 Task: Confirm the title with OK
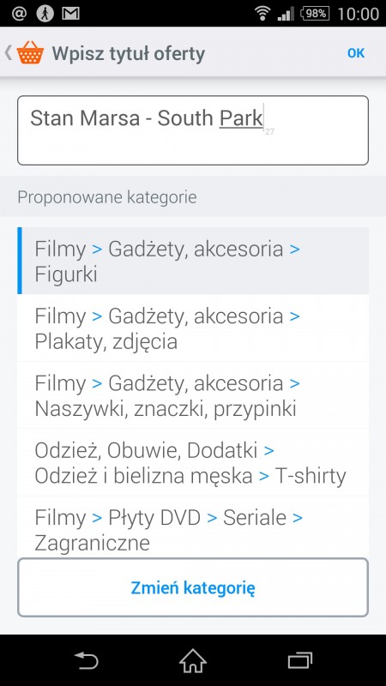pos(356,53)
